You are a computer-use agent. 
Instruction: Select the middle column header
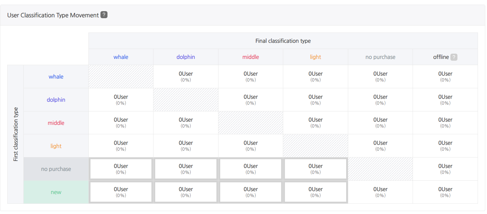(251, 57)
